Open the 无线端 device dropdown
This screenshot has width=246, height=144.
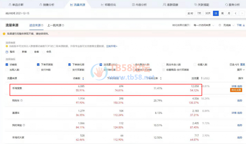point(228,25)
